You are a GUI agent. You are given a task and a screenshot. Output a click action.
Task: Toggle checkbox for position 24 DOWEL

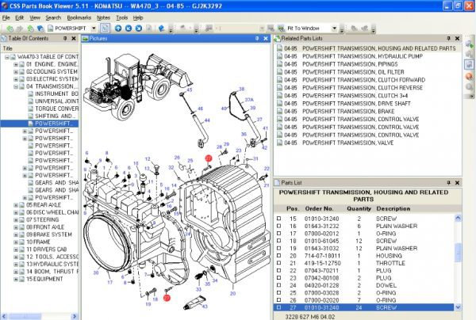(278, 285)
